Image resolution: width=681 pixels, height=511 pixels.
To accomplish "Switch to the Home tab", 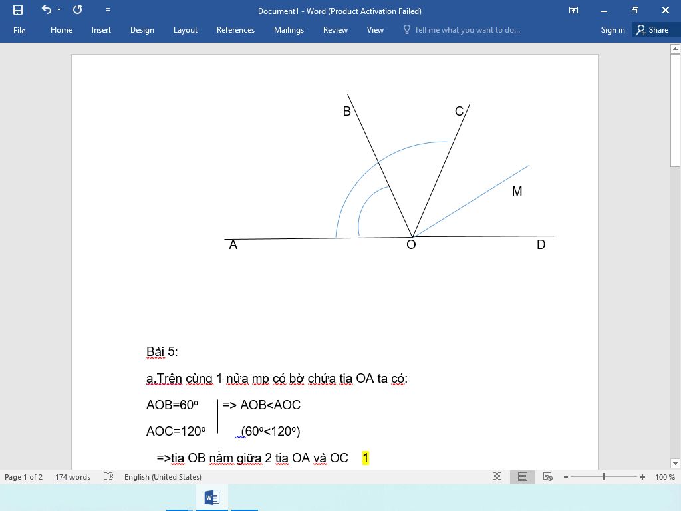I will tap(61, 30).
